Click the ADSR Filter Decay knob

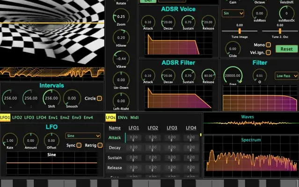point(168,76)
